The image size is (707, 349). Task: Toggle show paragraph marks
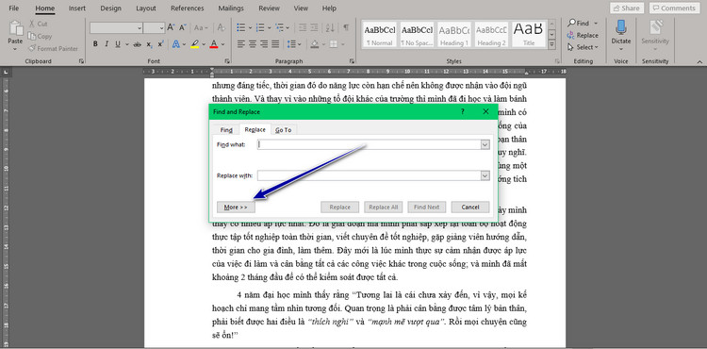pos(346,27)
